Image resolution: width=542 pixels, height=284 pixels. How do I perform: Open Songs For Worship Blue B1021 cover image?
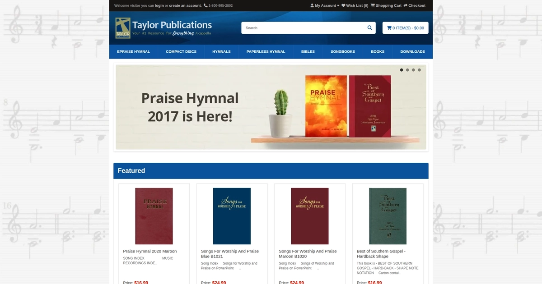point(232,216)
